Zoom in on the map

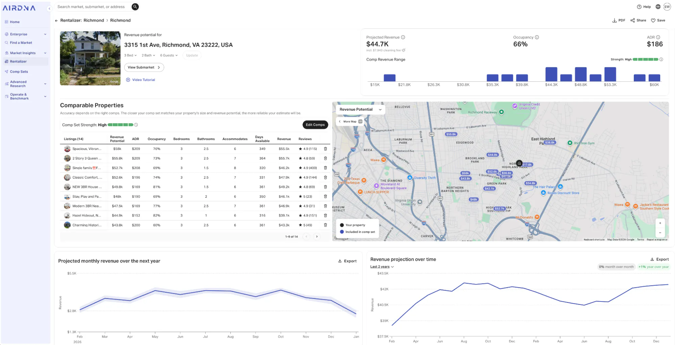660,223
